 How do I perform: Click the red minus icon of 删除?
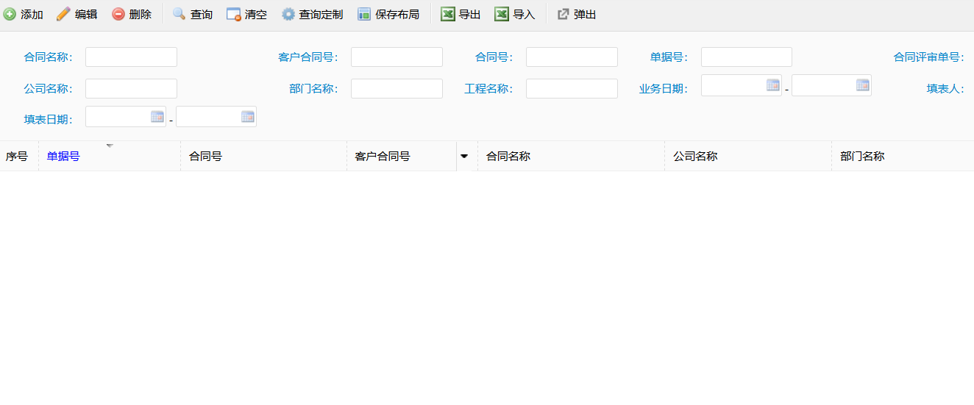[118, 14]
